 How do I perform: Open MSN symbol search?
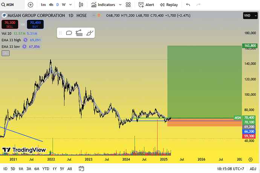coord(12,5)
